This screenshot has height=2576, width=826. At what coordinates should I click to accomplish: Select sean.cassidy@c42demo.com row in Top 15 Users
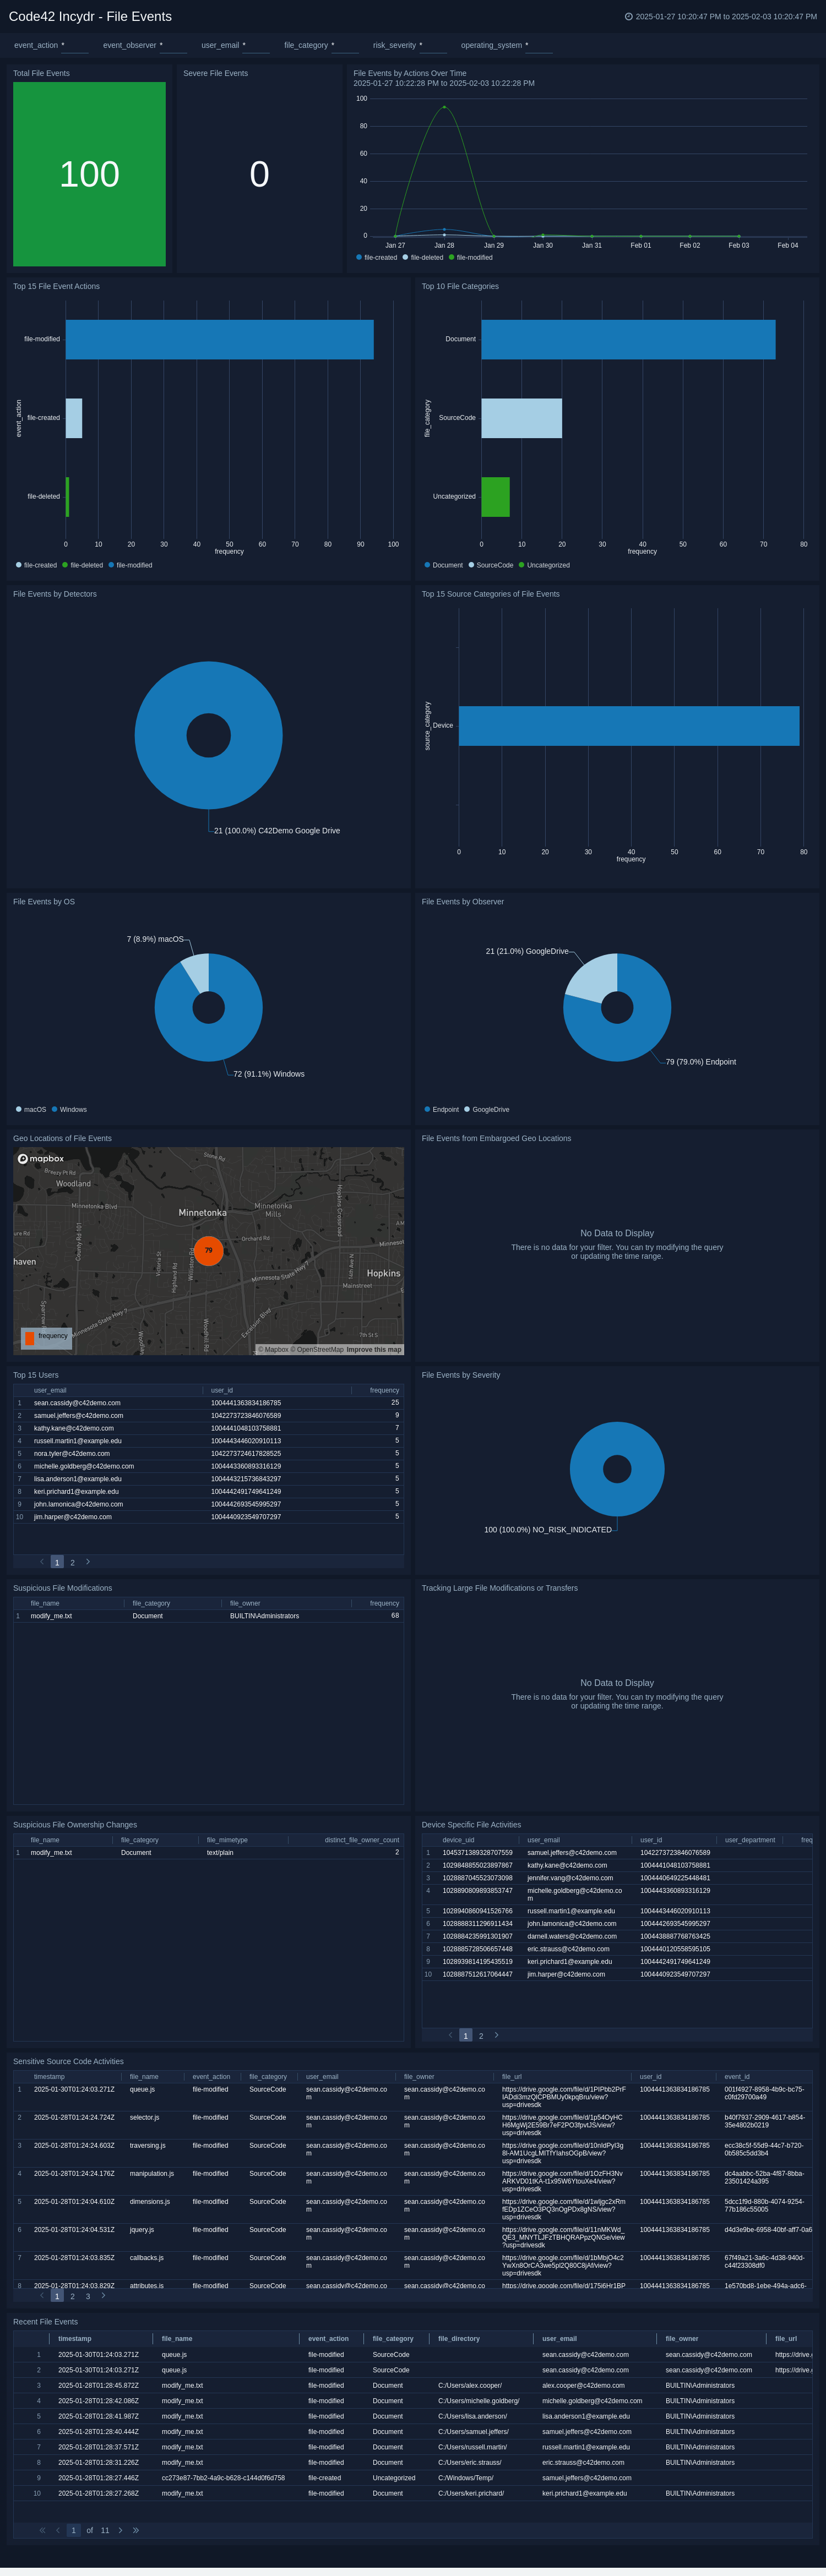click(208, 1403)
